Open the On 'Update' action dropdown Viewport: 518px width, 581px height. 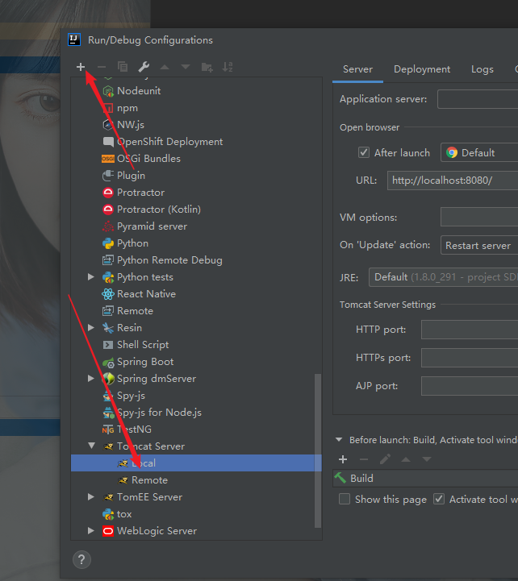point(479,245)
